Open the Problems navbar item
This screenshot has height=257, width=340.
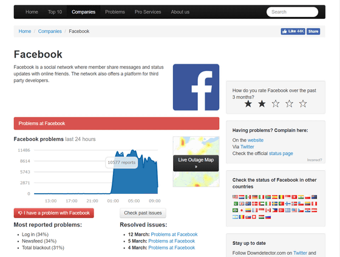(x=115, y=12)
